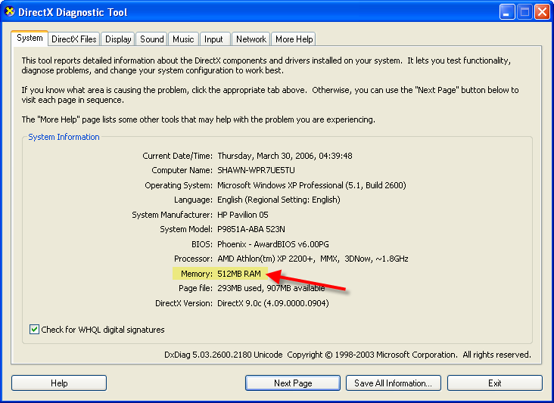The image size is (554, 403).
Task: Click the English (Regional Setting) value
Action: 279,200
